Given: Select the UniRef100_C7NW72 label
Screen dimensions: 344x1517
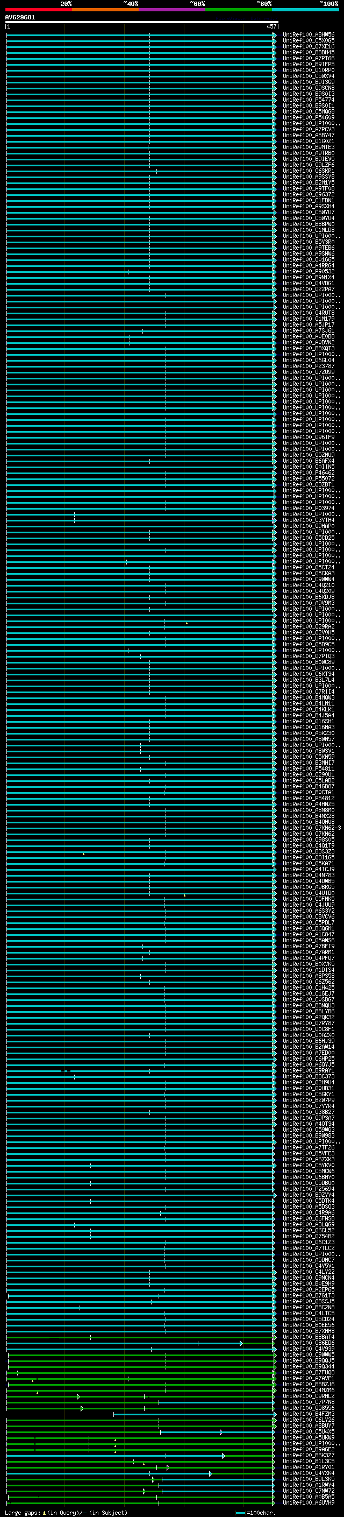Looking at the screenshot, I should 309,1491.
